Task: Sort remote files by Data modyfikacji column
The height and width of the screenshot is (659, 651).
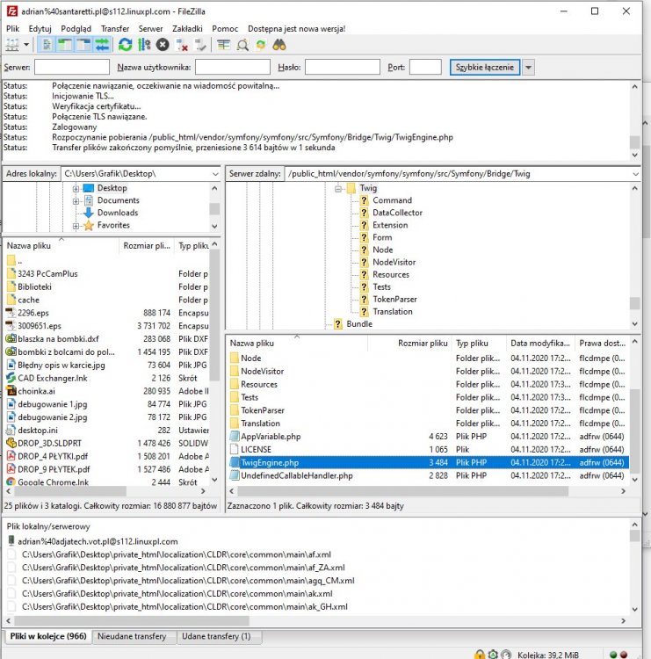Action: [x=540, y=343]
